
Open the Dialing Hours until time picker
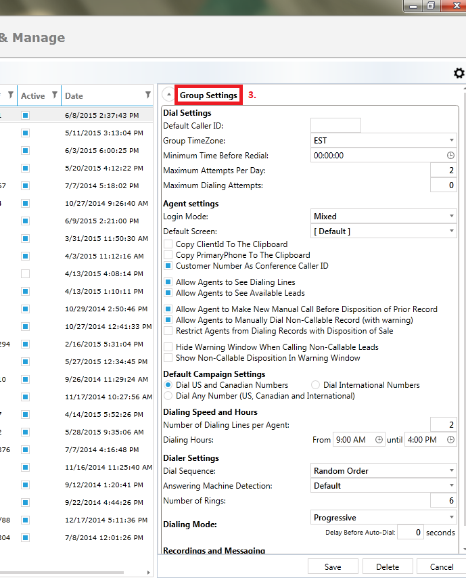(x=450, y=440)
